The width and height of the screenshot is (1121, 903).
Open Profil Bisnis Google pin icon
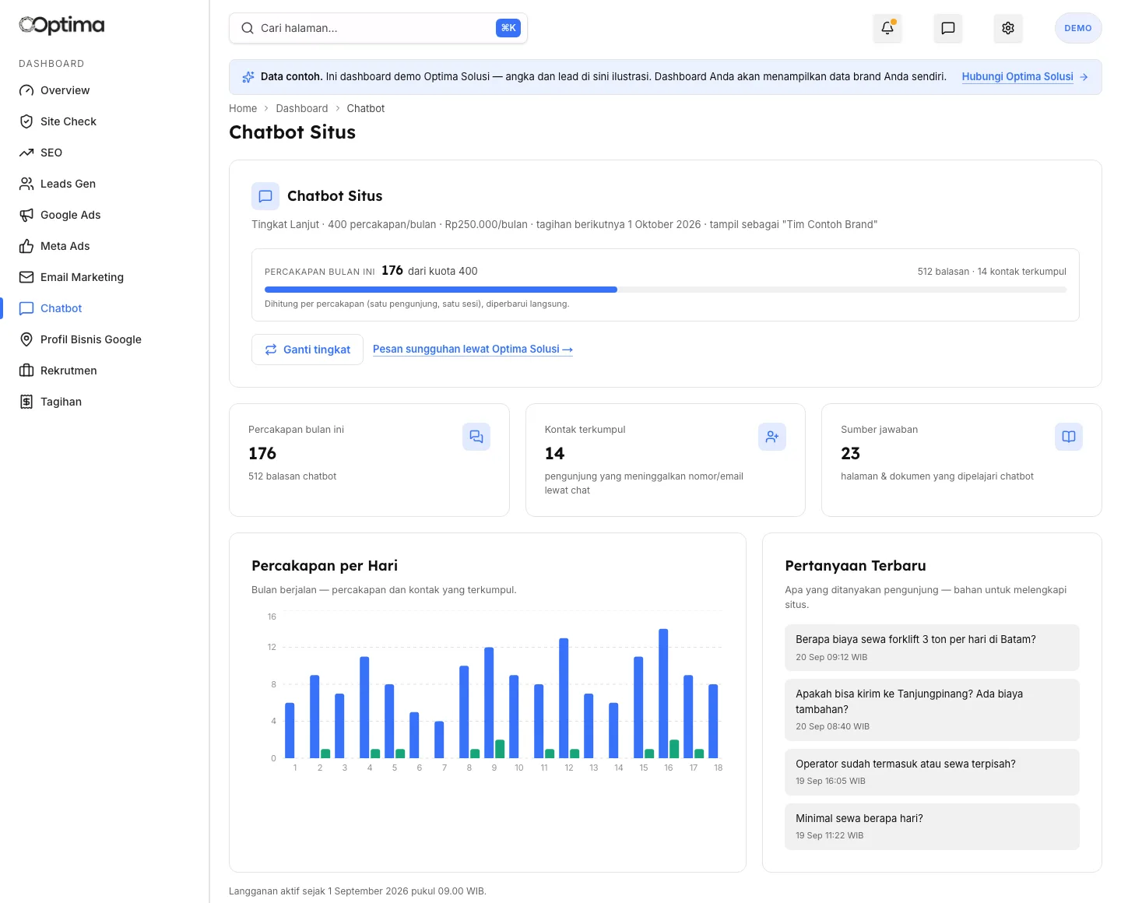pos(26,339)
